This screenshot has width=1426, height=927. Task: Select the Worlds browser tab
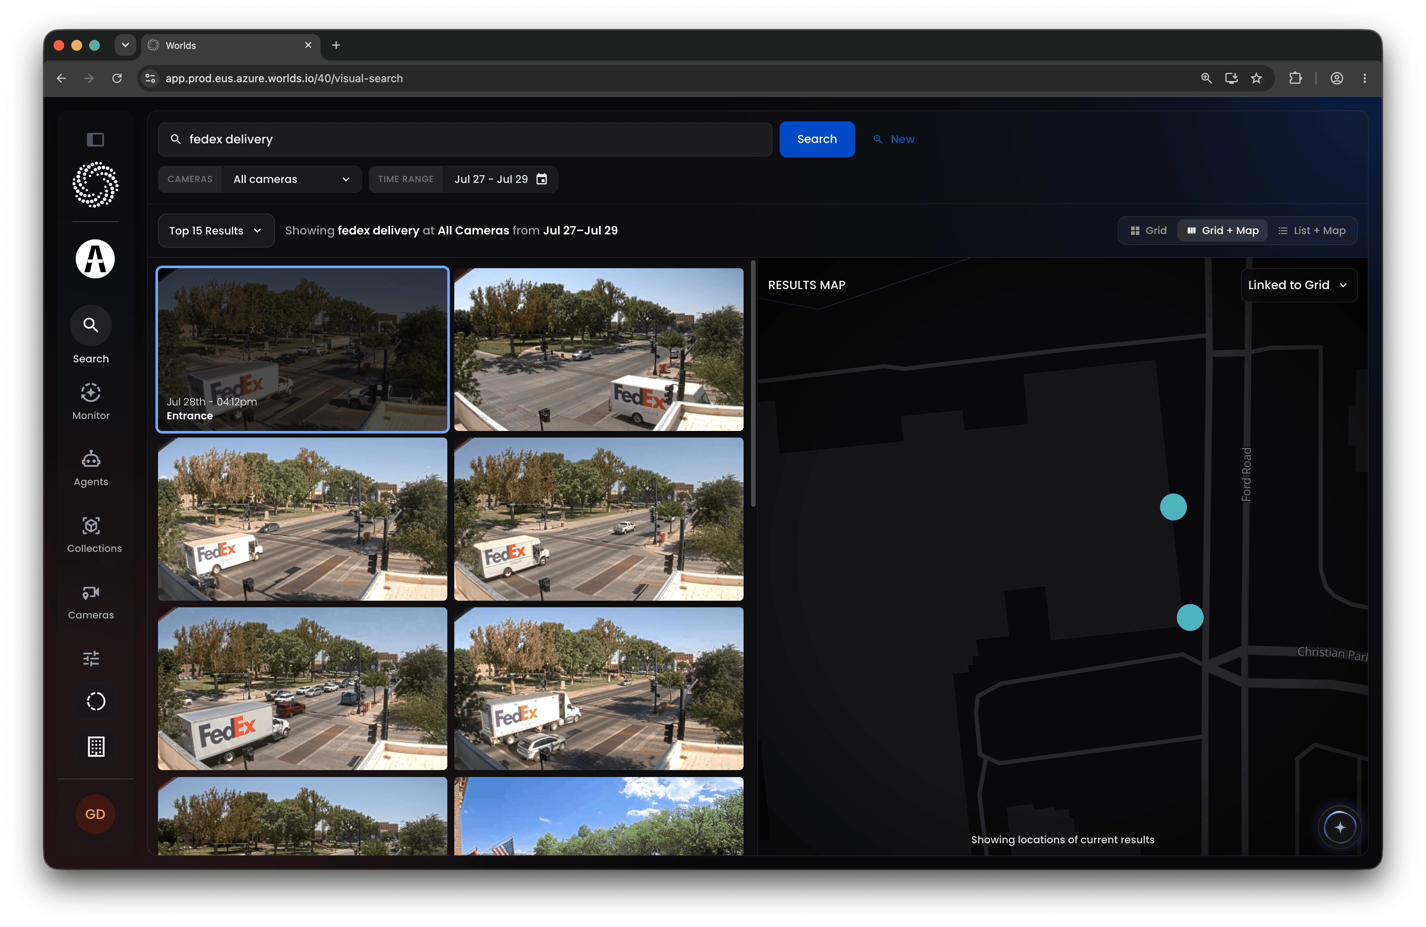pos(231,46)
